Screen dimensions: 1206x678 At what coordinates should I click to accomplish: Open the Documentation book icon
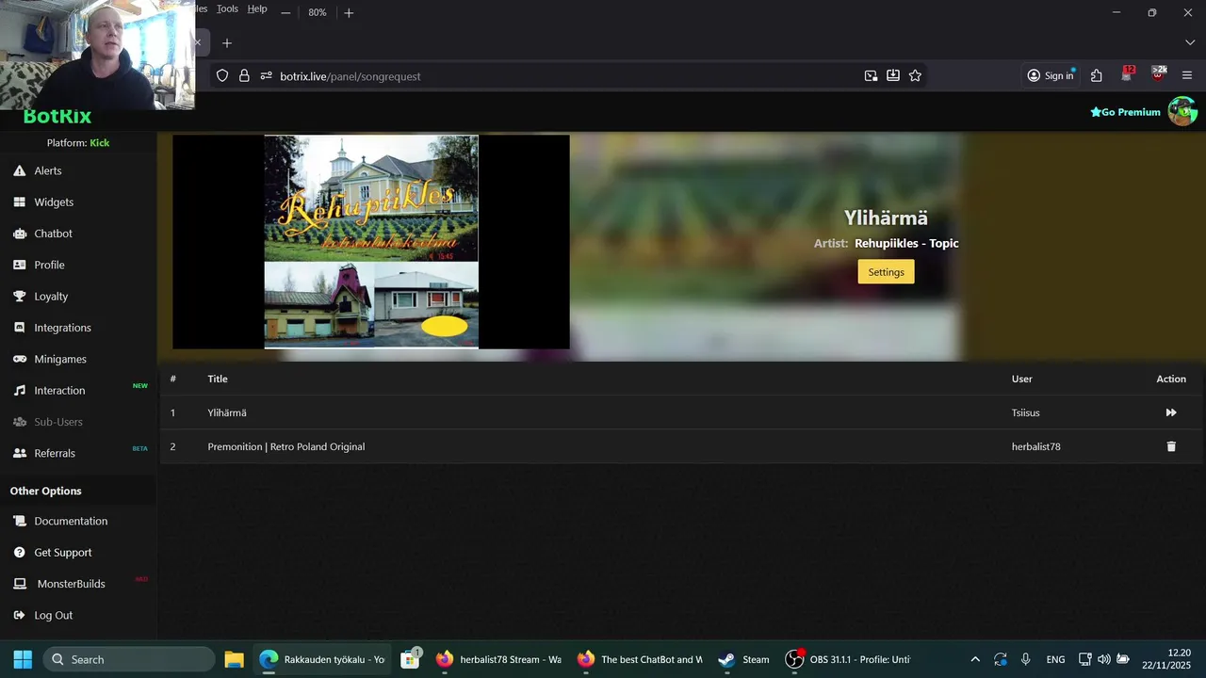point(19,521)
